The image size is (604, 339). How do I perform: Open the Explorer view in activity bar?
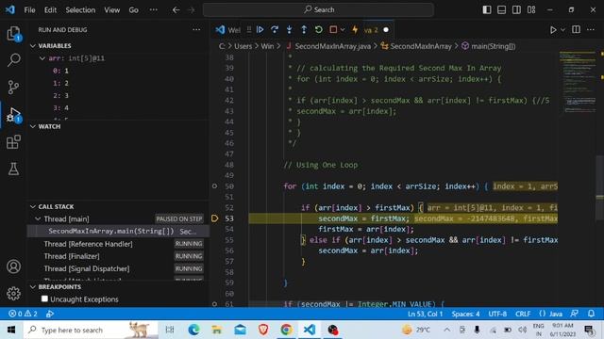pos(13,34)
